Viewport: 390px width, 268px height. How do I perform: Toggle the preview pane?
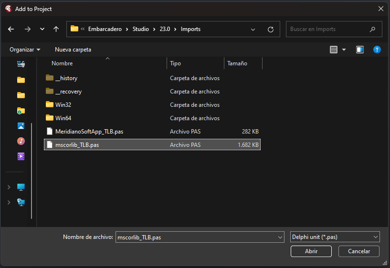(x=359, y=50)
